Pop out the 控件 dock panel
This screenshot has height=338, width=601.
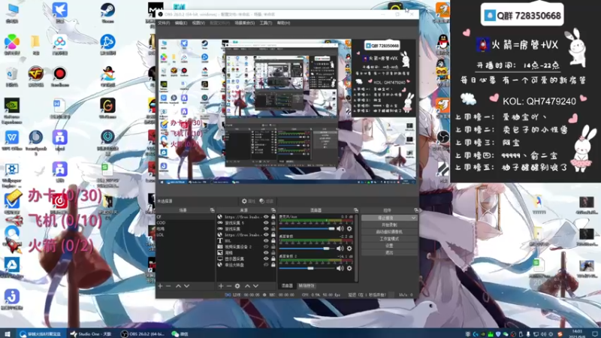tap(416, 210)
